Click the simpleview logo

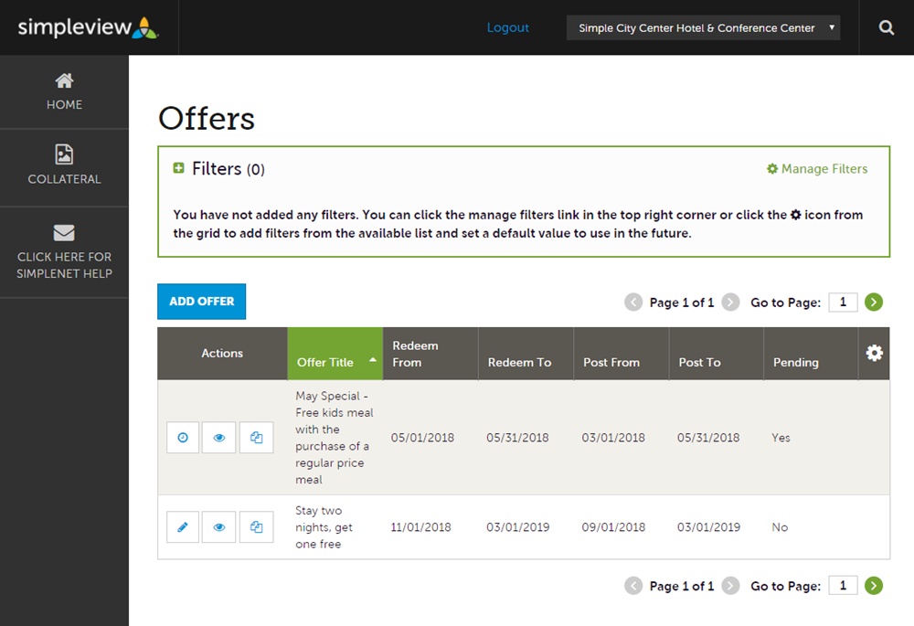88,27
